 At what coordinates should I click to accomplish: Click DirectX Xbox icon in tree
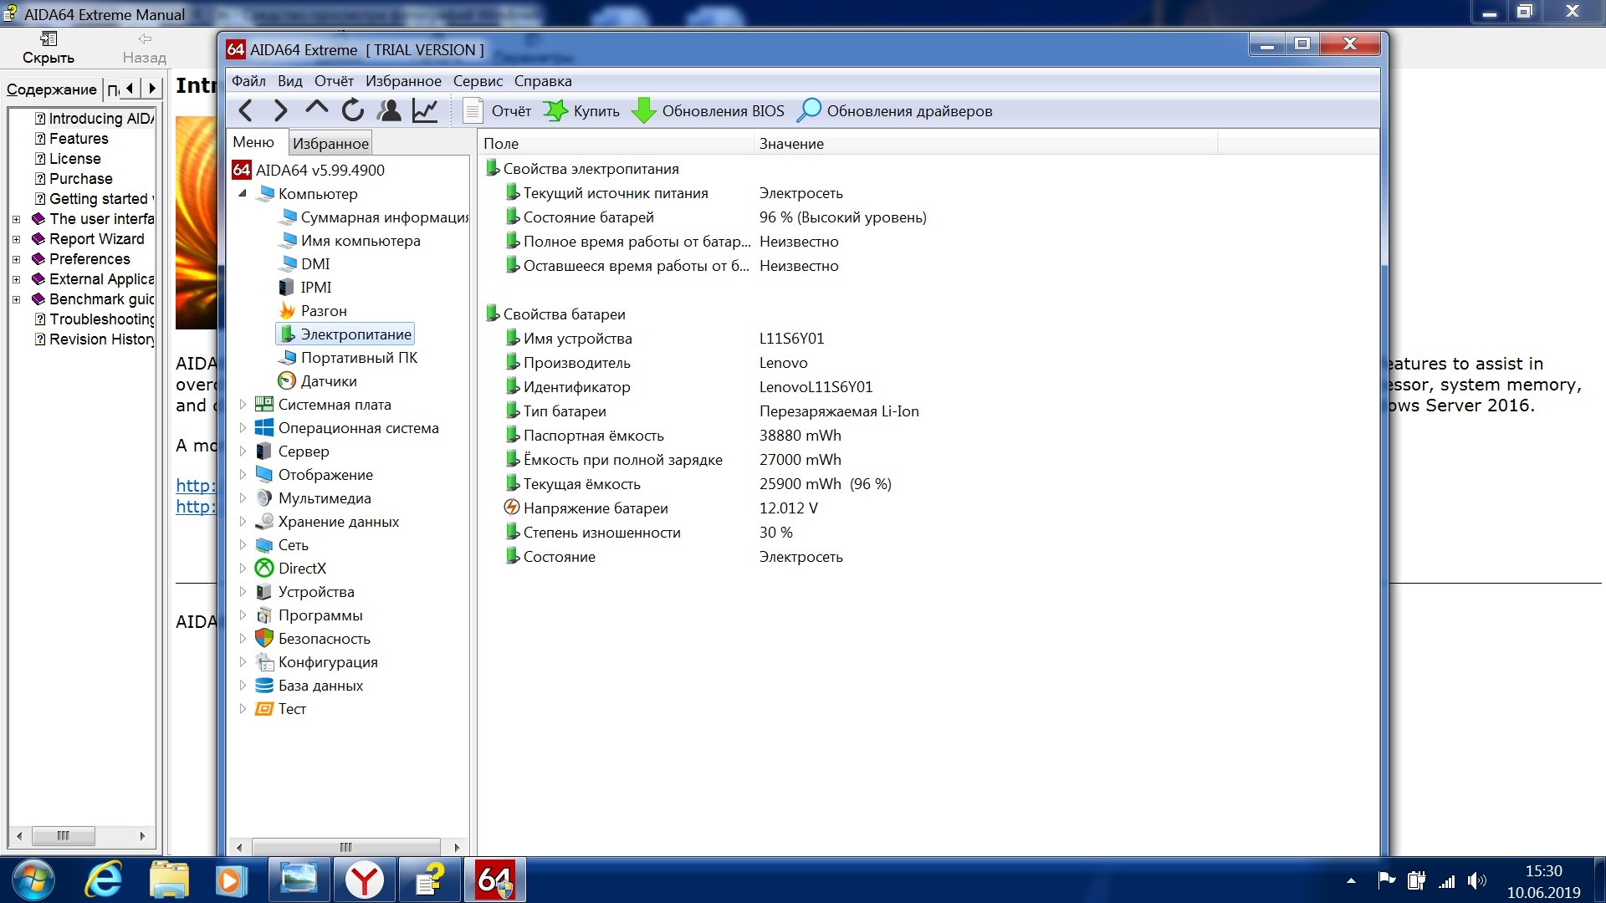click(264, 568)
